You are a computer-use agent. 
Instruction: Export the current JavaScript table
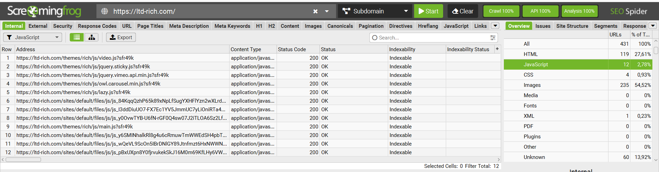point(121,37)
